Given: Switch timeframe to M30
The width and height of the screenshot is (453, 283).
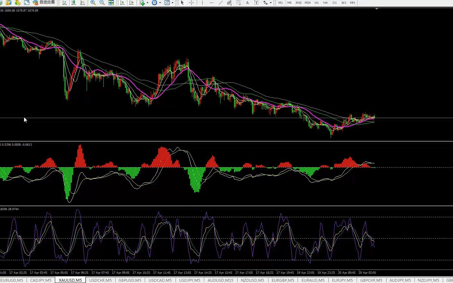Looking at the screenshot, I should tap(308, 3).
